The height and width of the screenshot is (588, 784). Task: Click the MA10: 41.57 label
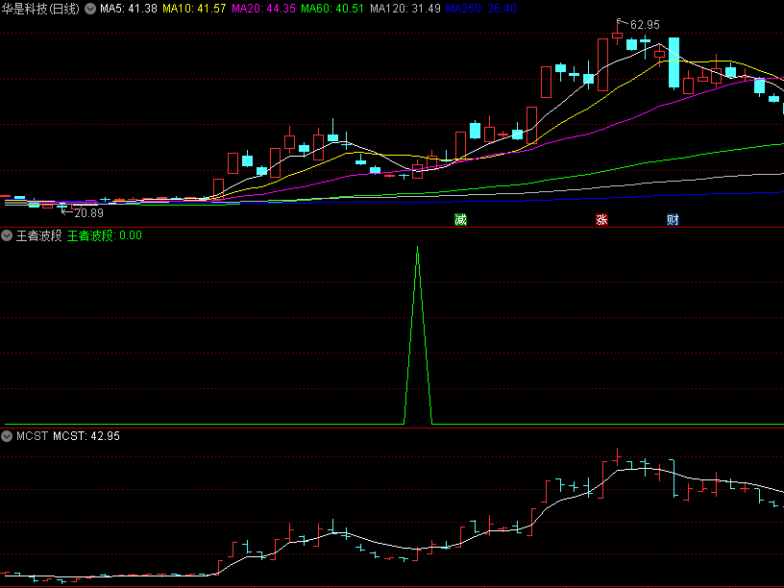point(194,9)
